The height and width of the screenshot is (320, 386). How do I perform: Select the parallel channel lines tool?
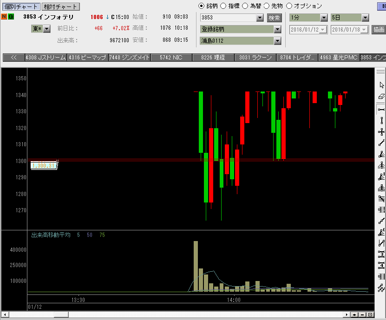coord(381,199)
